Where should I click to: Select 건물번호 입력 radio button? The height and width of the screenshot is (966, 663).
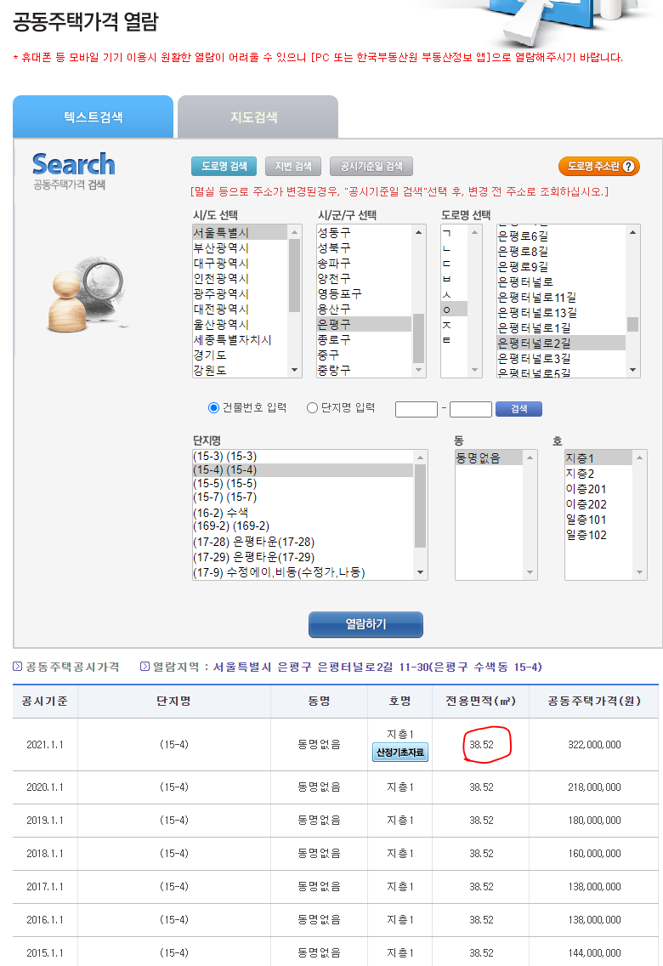(213, 408)
